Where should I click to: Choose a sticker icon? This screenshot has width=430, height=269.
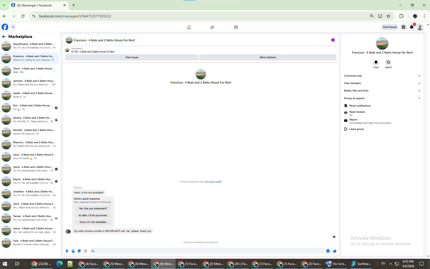[79, 251]
